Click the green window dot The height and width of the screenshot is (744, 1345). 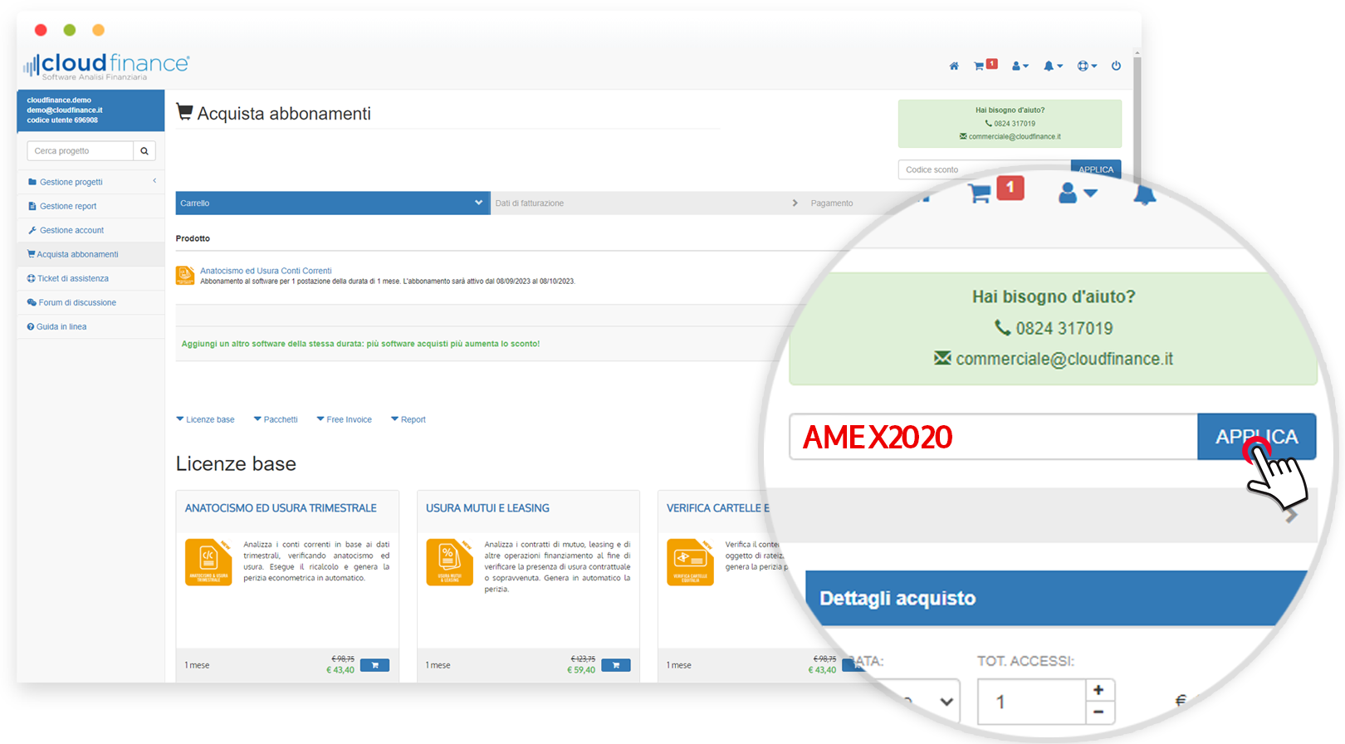pos(70,30)
